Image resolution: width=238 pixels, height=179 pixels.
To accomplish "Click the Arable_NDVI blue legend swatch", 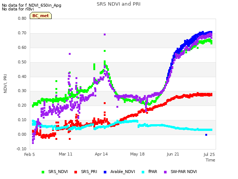I will point(105,172).
